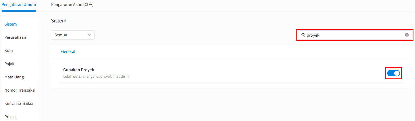Click the General section header
The image size is (415, 121).
tap(68, 51)
